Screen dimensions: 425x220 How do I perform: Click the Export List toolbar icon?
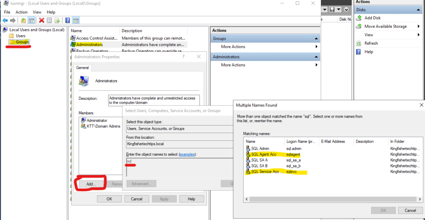(x=57, y=20)
